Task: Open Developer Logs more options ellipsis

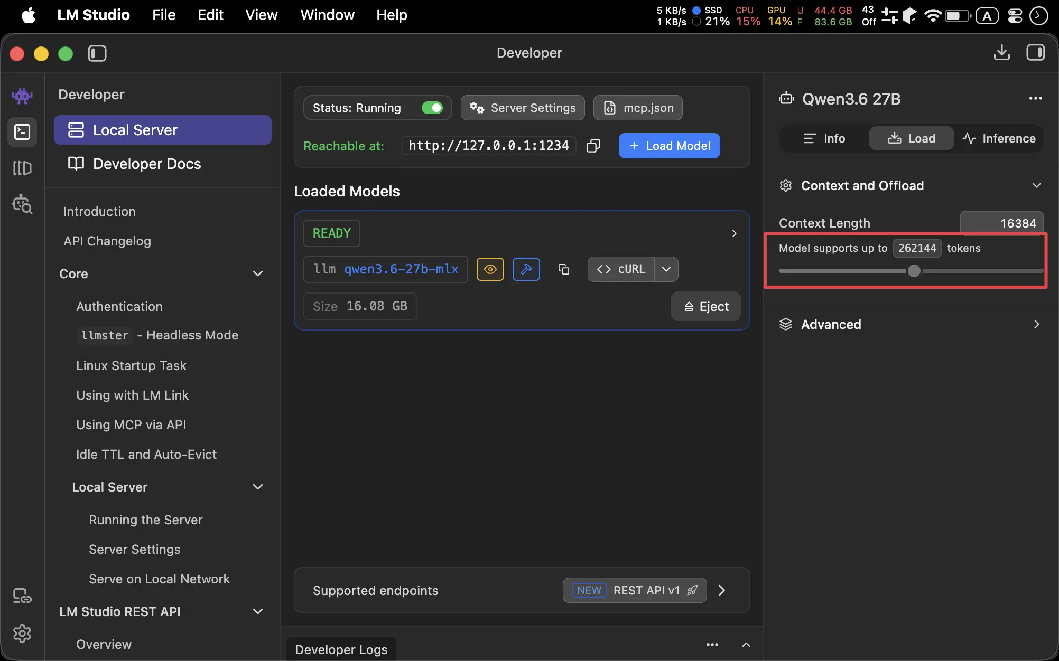Action: point(712,645)
